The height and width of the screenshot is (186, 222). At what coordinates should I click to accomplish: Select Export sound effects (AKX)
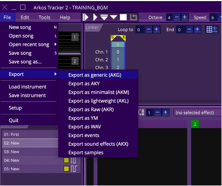point(98,144)
